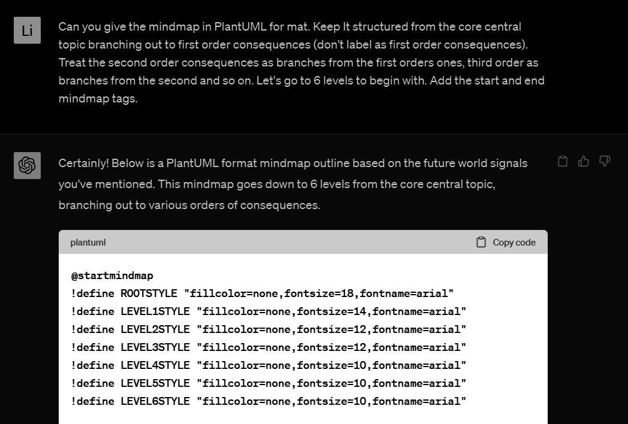The height and width of the screenshot is (424, 628).
Task: Click the clipboard icon beside Copy code
Action: coord(481,242)
